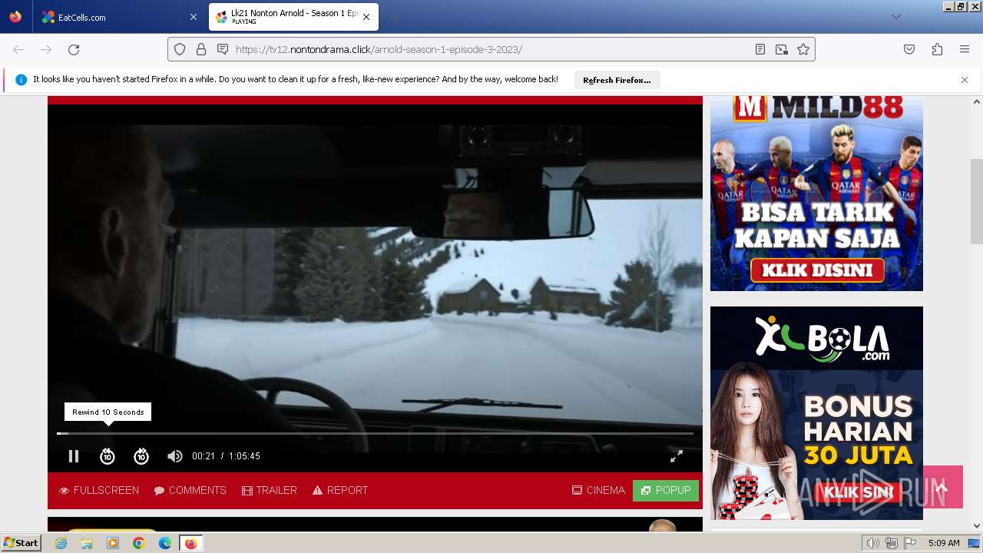
Task: Launch Microsoft Edge from the taskbar
Action: click(164, 543)
